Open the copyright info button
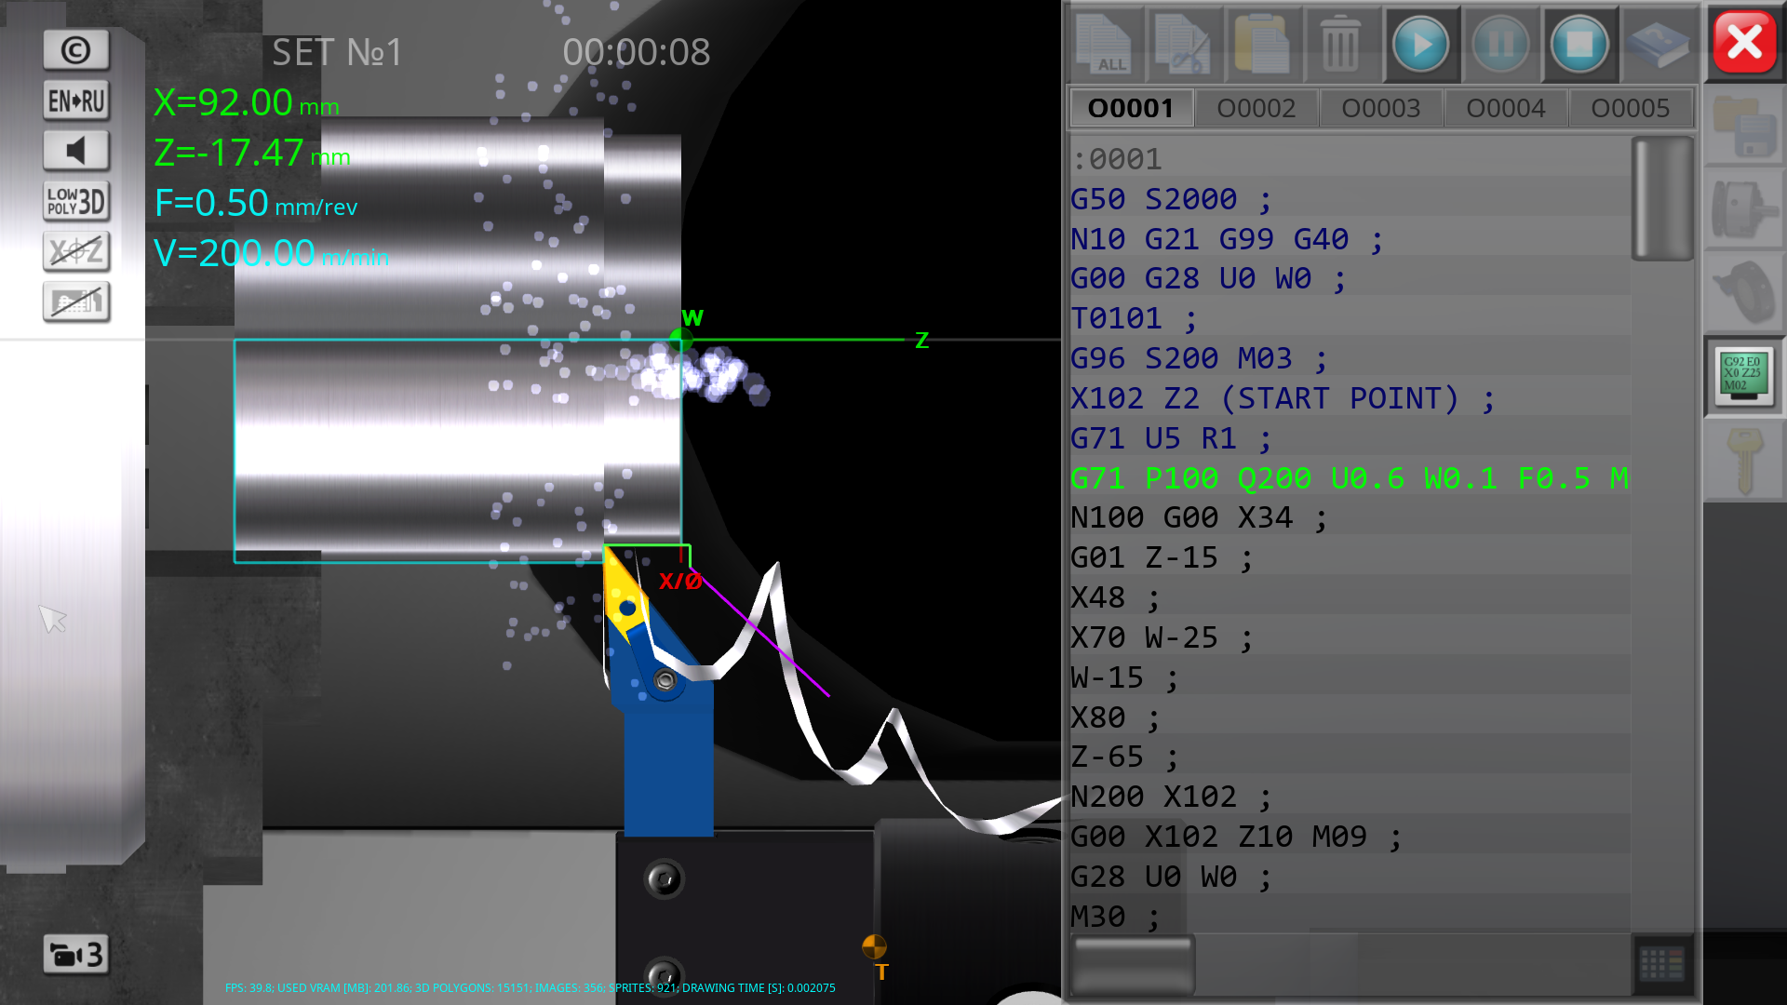 [76, 50]
